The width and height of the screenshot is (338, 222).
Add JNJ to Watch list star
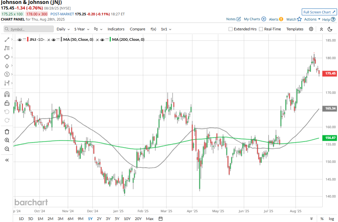pos(299,19)
